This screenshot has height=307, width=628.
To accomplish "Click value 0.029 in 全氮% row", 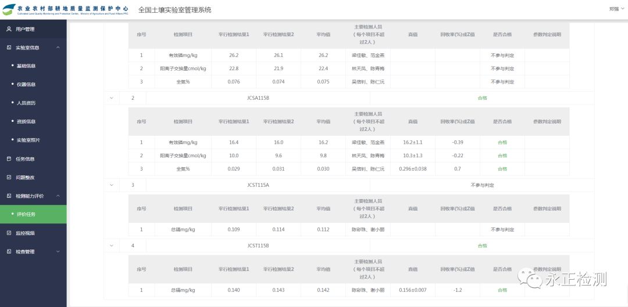I will click(x=234, y=169).
